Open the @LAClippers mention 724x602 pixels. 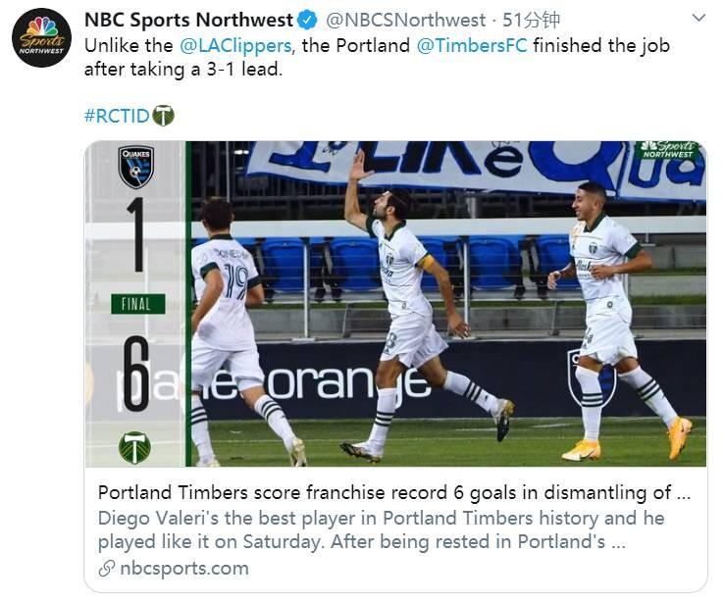pos(235,45)
